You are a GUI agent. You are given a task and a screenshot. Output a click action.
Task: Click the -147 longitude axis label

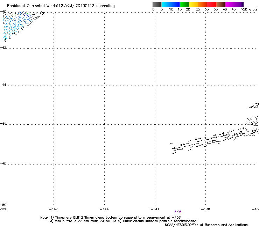pos(54,209)
